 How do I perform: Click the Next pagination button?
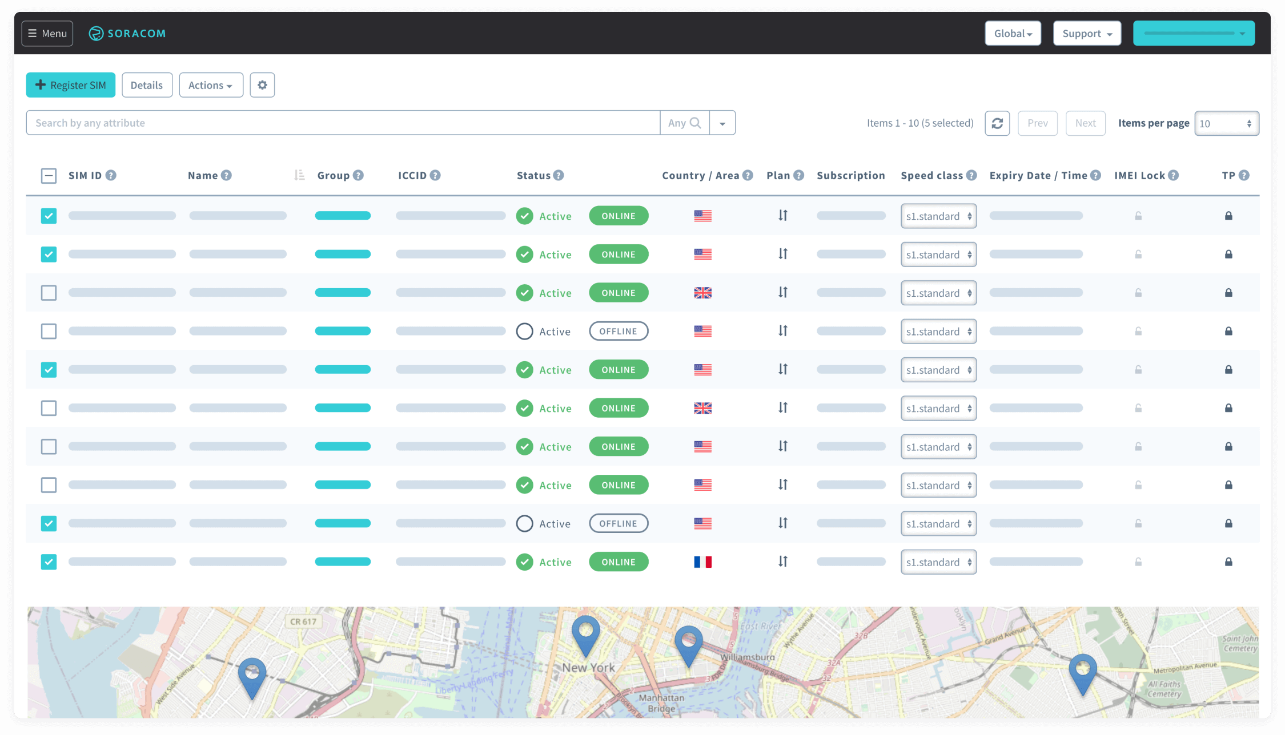tap(1085, 123)
